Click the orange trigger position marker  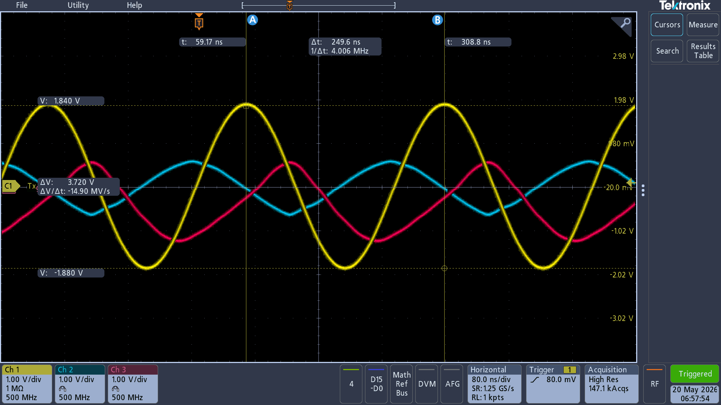coord(199,22)
